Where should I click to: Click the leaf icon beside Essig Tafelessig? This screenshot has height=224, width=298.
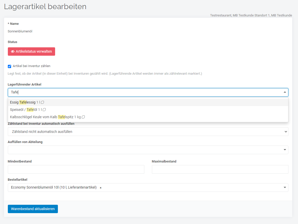coord(42,103)
